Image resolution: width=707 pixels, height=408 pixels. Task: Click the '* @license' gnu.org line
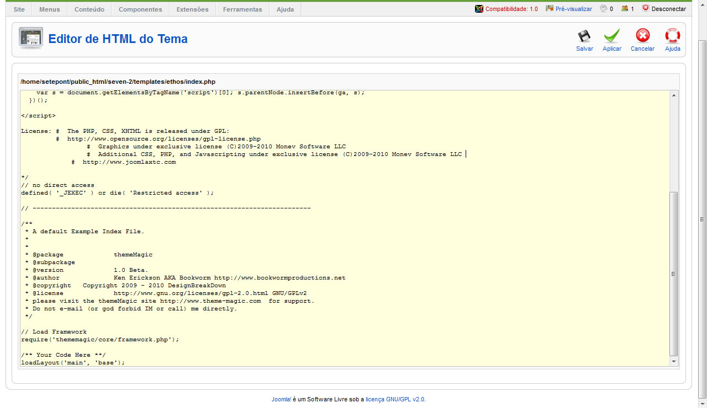click(166, 293)
